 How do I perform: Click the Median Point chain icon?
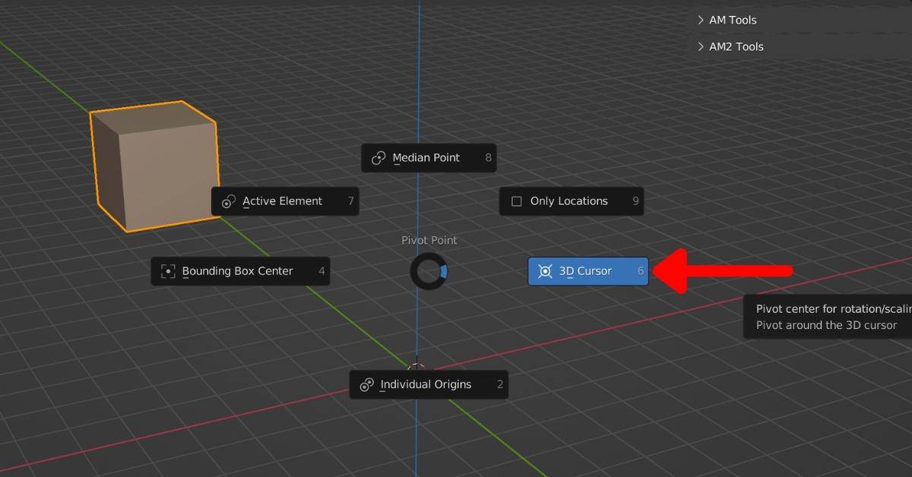(x=378, y=158)
